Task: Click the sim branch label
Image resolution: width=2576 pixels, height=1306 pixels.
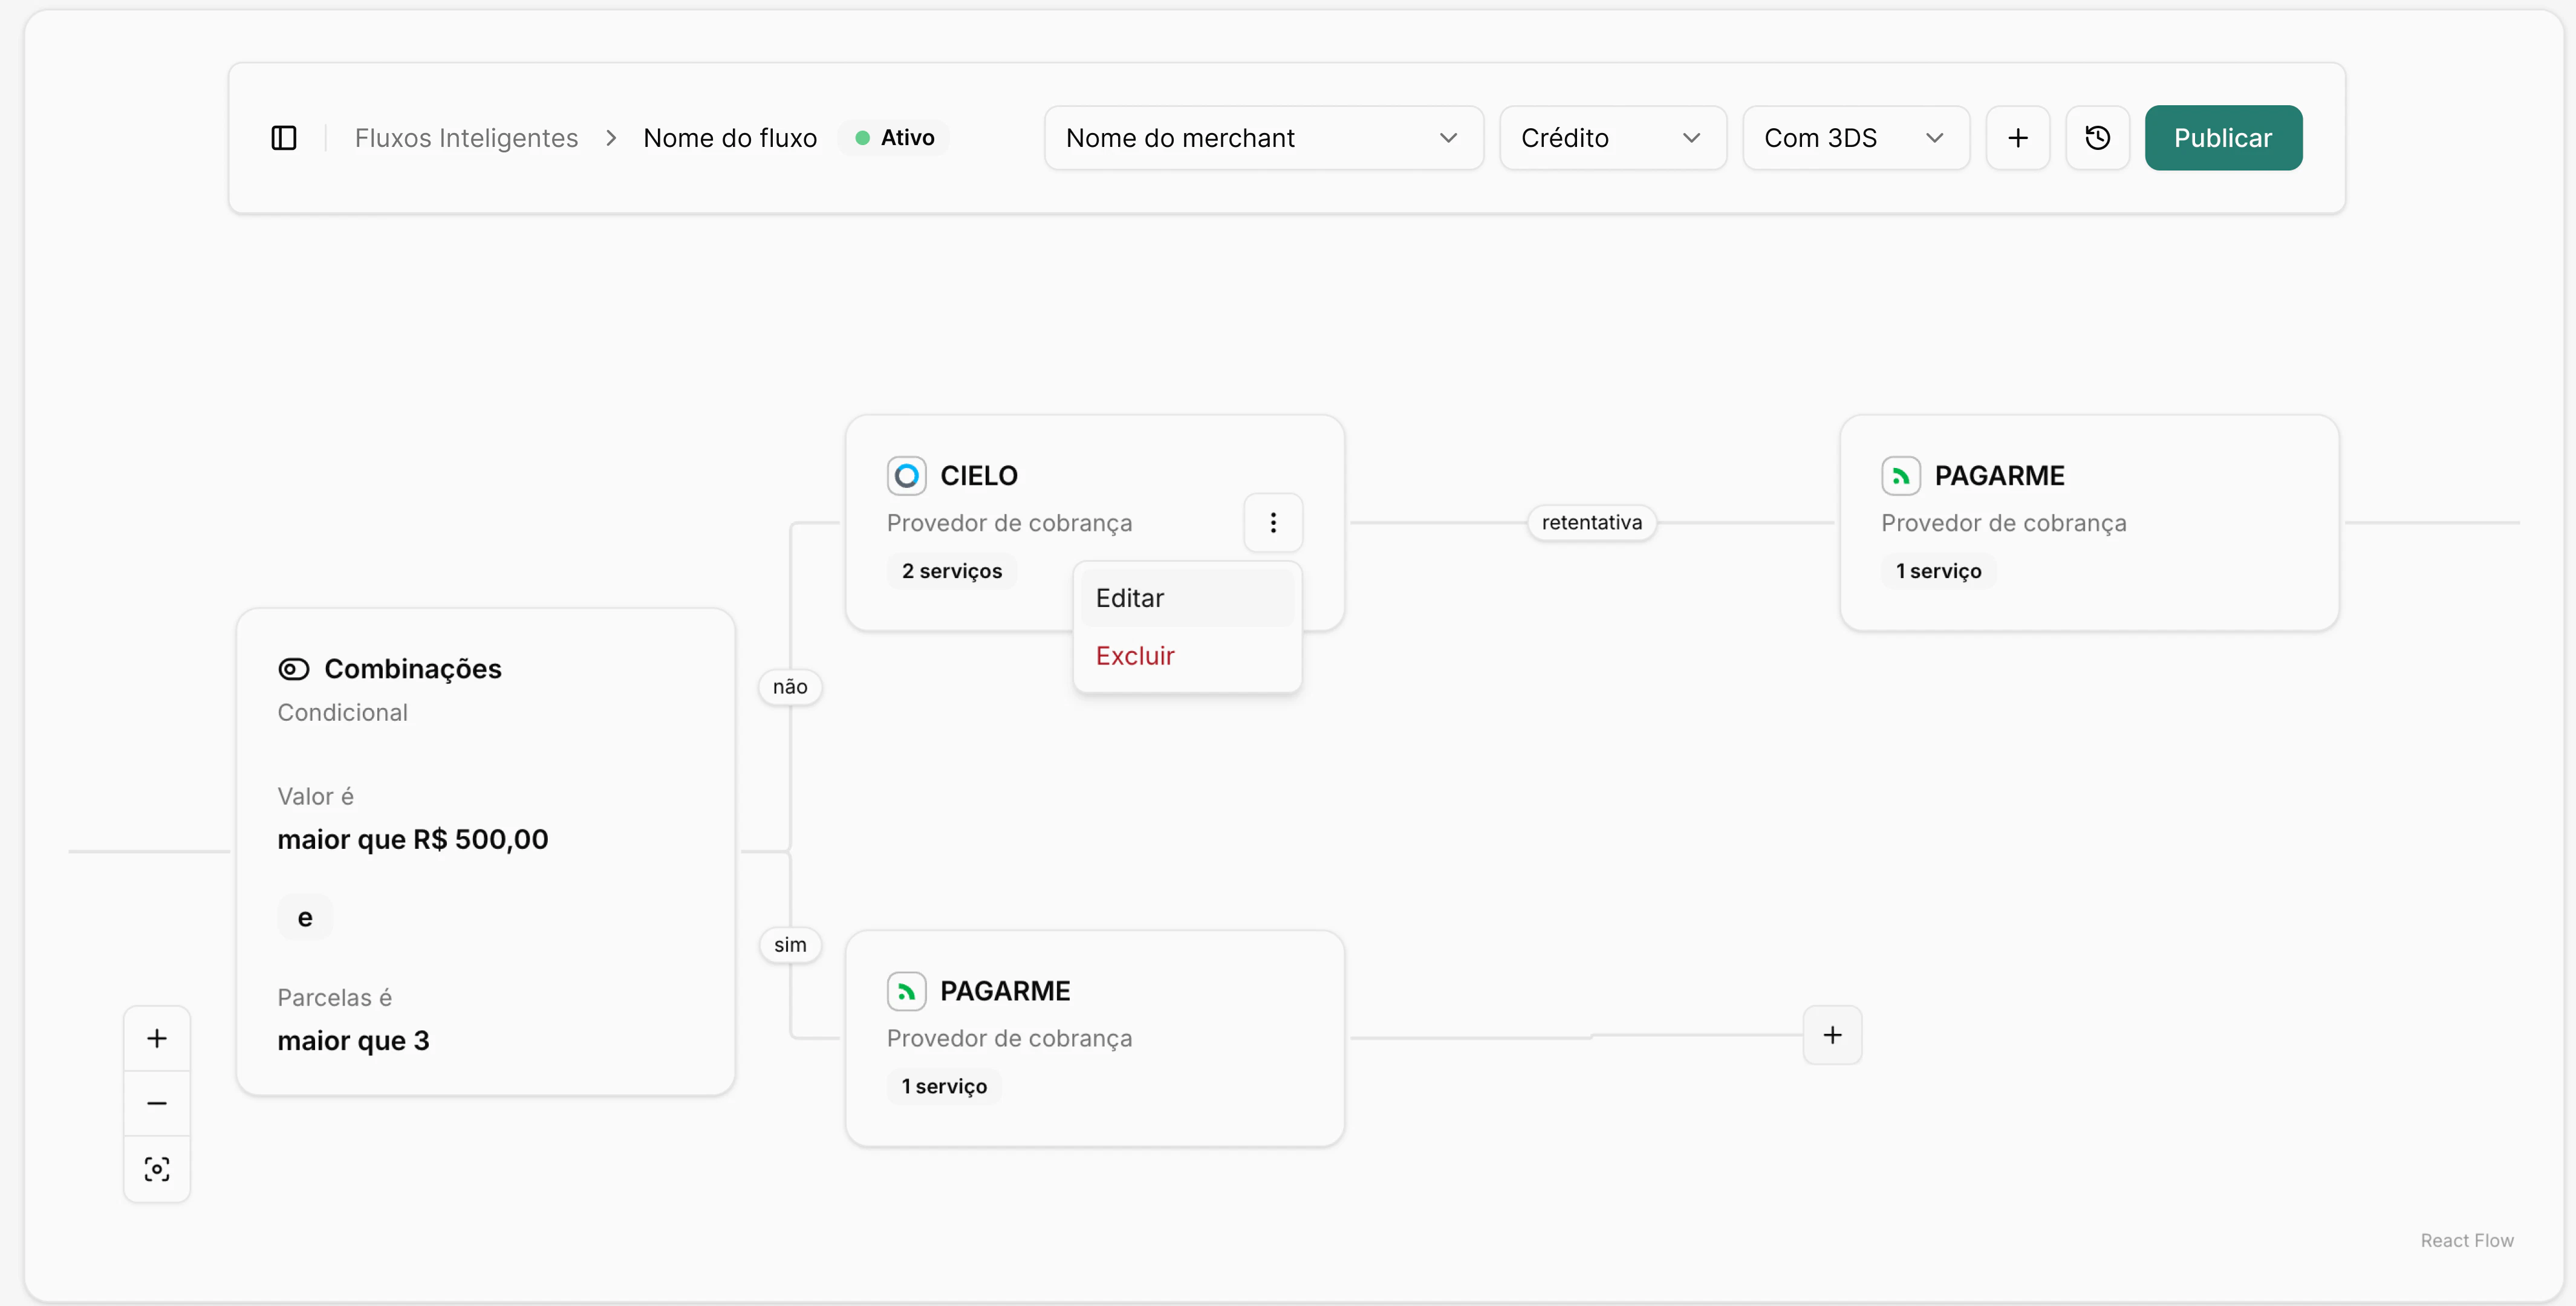Action: [790, 945]
